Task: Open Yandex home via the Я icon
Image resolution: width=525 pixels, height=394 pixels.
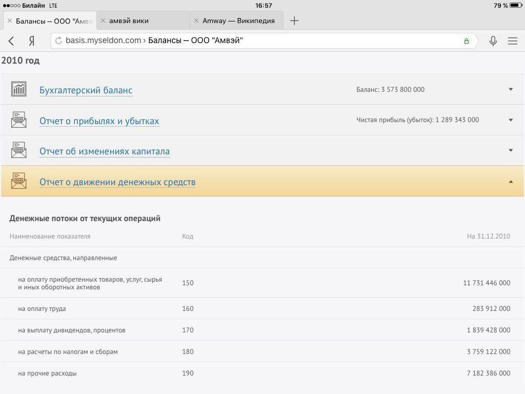Action: click(x=32, y=41)
